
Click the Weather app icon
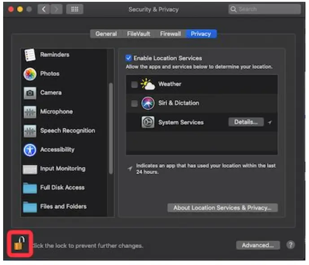click(x=148, y=84)
